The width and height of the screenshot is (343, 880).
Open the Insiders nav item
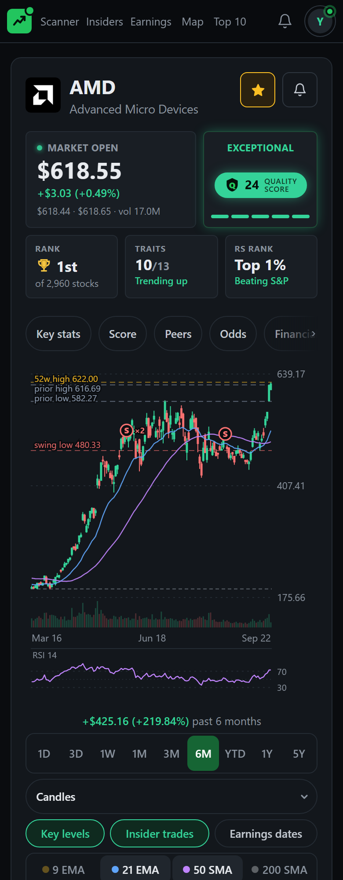pos(105,22)
